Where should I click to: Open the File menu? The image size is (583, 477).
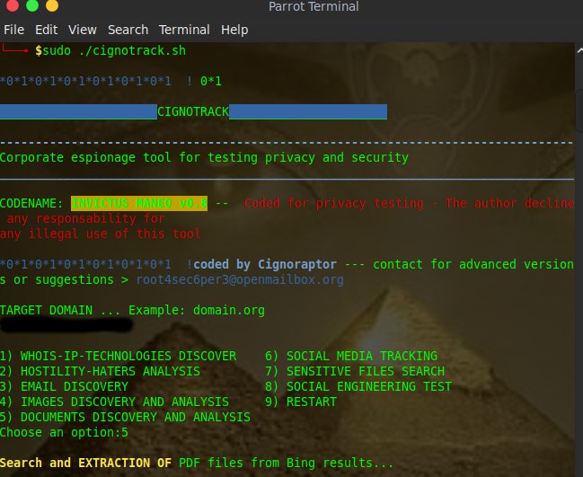point(13,30)
